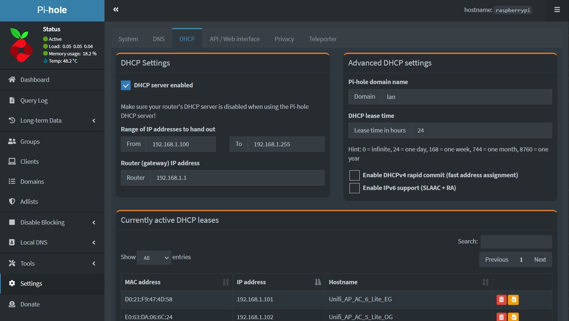Click the Disable Blocking stop icon
The height and width of the screenshot is (321, 569).
[x=12, y=222]
